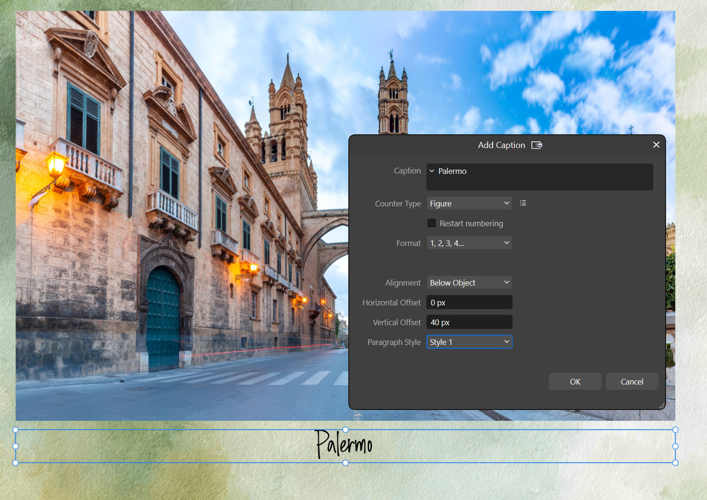
Task: Click the dialog resize grip in the corner
Action: pyautogui.click(x=661, y=405)
